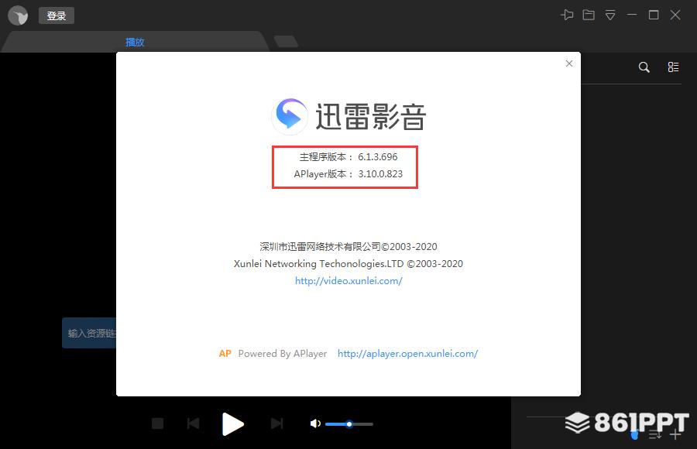Viewport: 697px width, 449px height.
Task: Click the 登录 login button
Action: click(57, 15)
